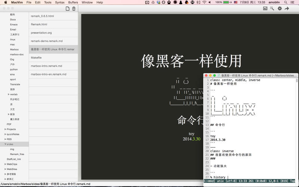This screenshot has width=299, height=187.
Task: Click the share arrow toolbar icon
Action: point(287,8)
